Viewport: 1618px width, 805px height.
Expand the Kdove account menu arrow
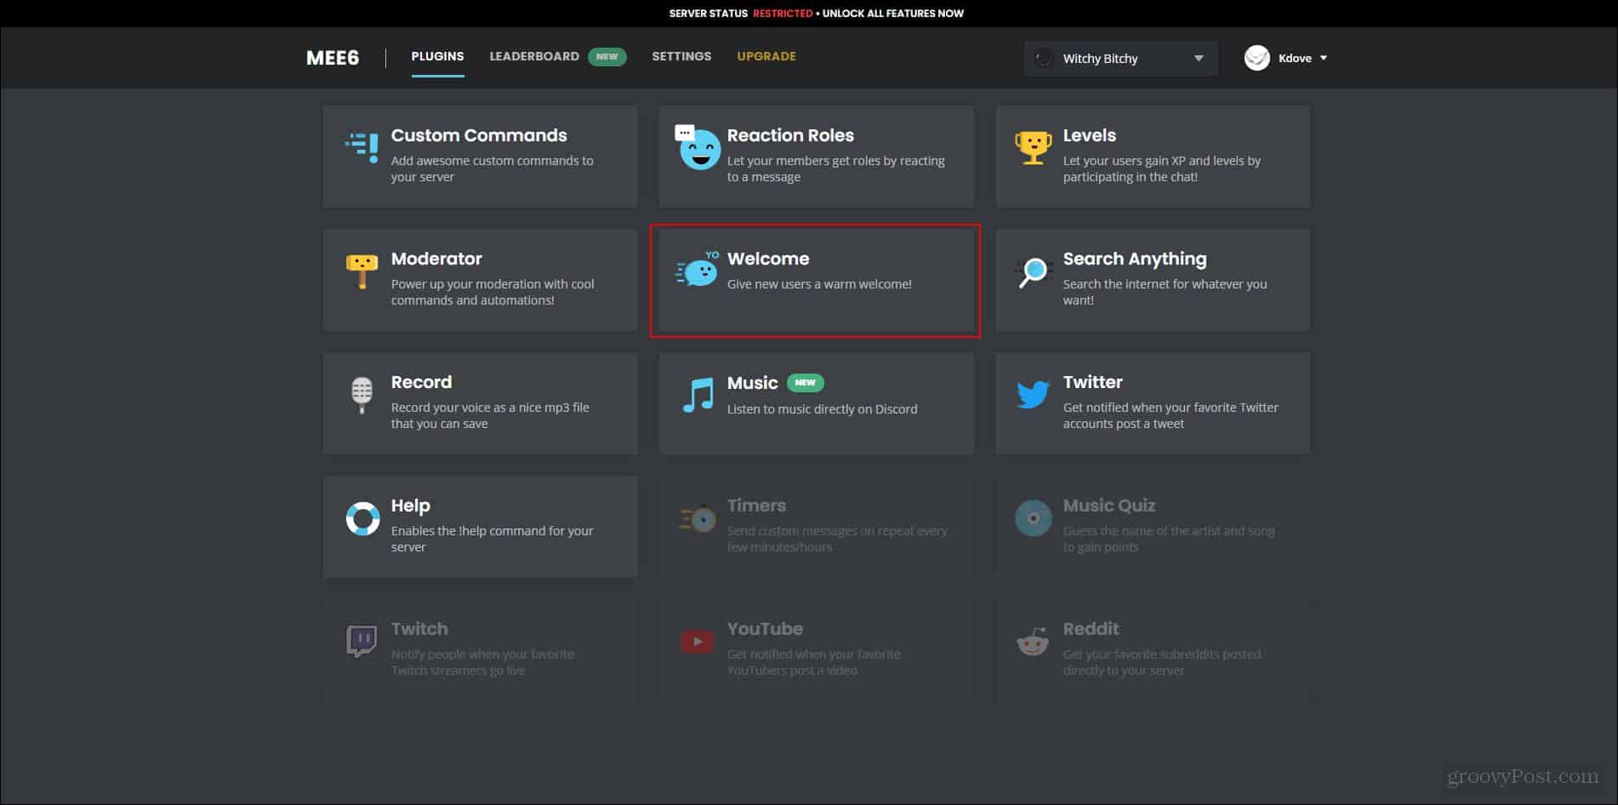click(1324, 59)
